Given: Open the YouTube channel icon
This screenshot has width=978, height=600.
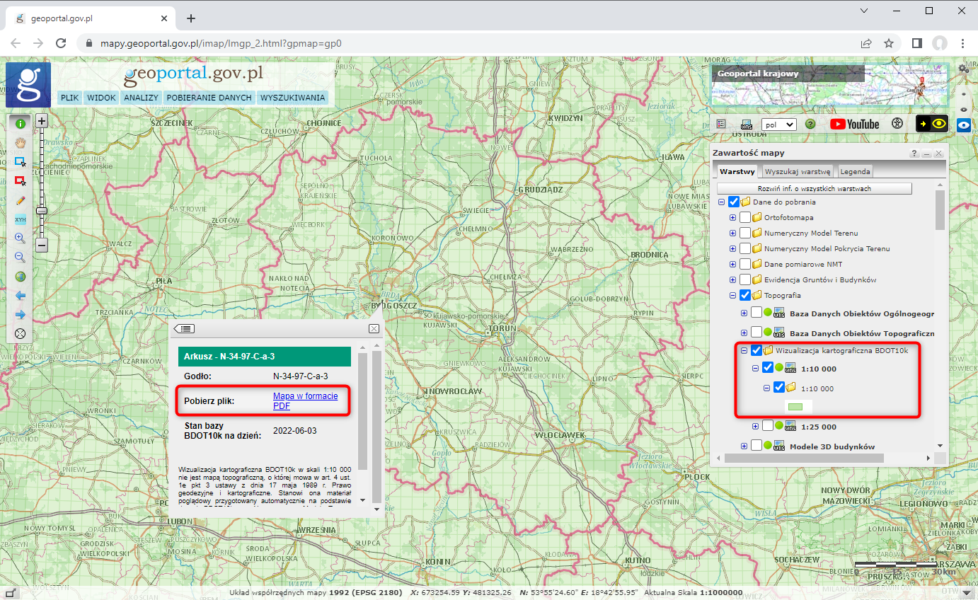Looking at the screenshot, I should (854, 124).
